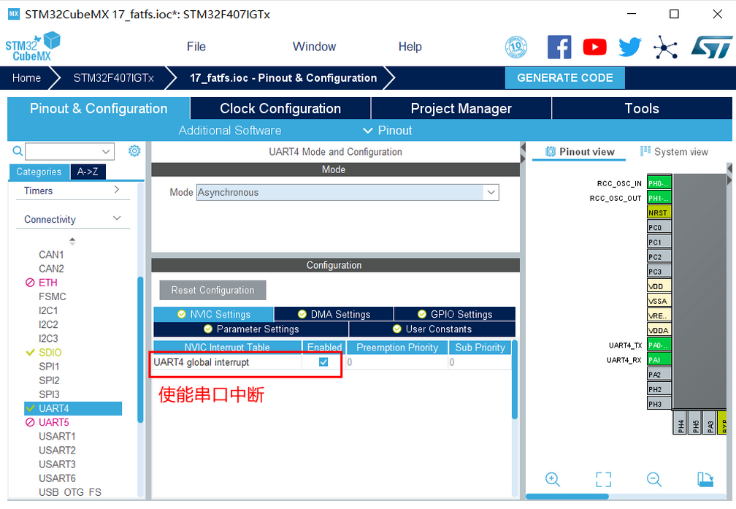
Task: Zoom in on the pinout view
Action: [x=553, y=479]
